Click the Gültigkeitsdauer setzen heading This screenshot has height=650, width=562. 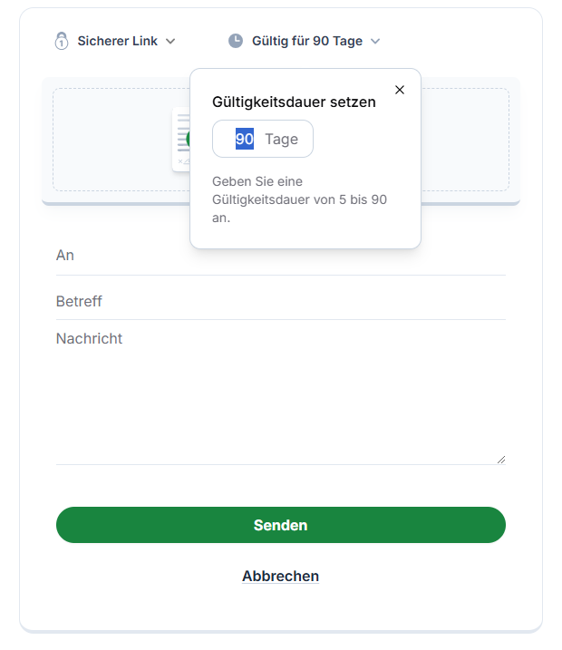[x=294, y=102]
